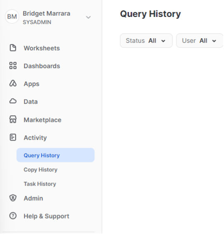Click the Admin shield icon
The height and width of the screenshot is (235, 224).
pyautogui.click(x=13, y=198)
